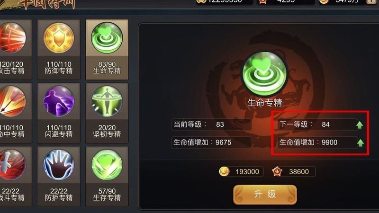Choose the 坚韧专精 green body icon
This screenshot has width=379, height=213.
click(107, 101)
